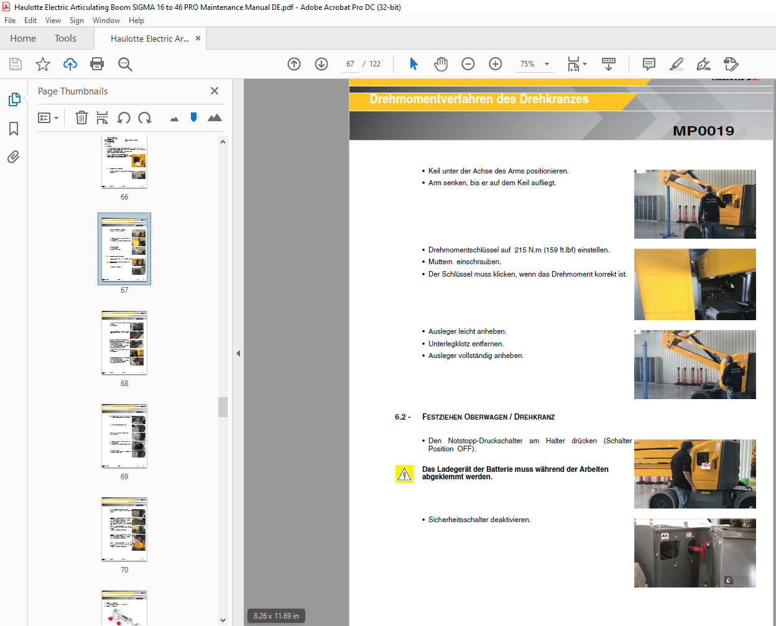Image resolution: width=776 pixels, height=626 pixels.
Task: Zoom in with plus button
Action: [496, 64]
